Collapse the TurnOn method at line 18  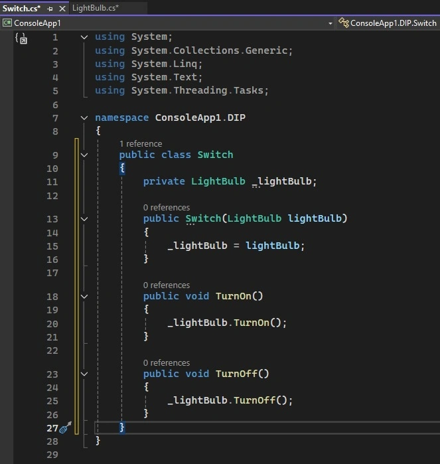(84, 297)
